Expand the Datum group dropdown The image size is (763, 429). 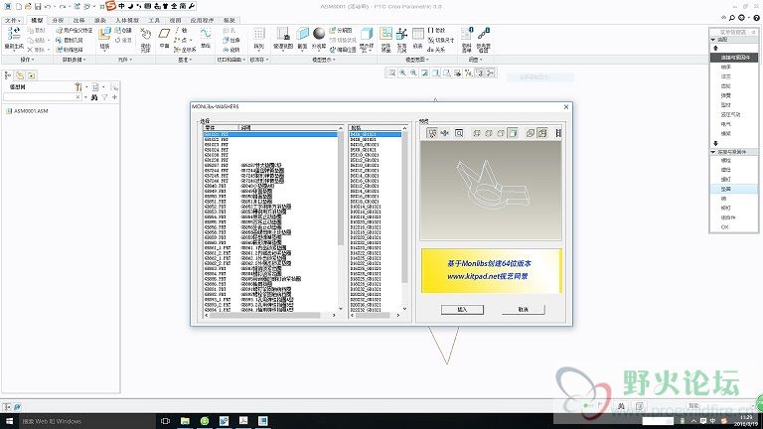[185, 60]
